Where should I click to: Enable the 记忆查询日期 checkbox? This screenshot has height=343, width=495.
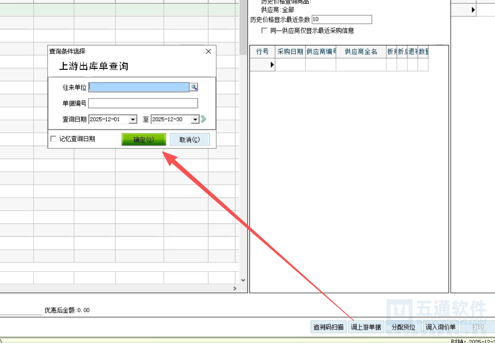click(x=54, y=139)
